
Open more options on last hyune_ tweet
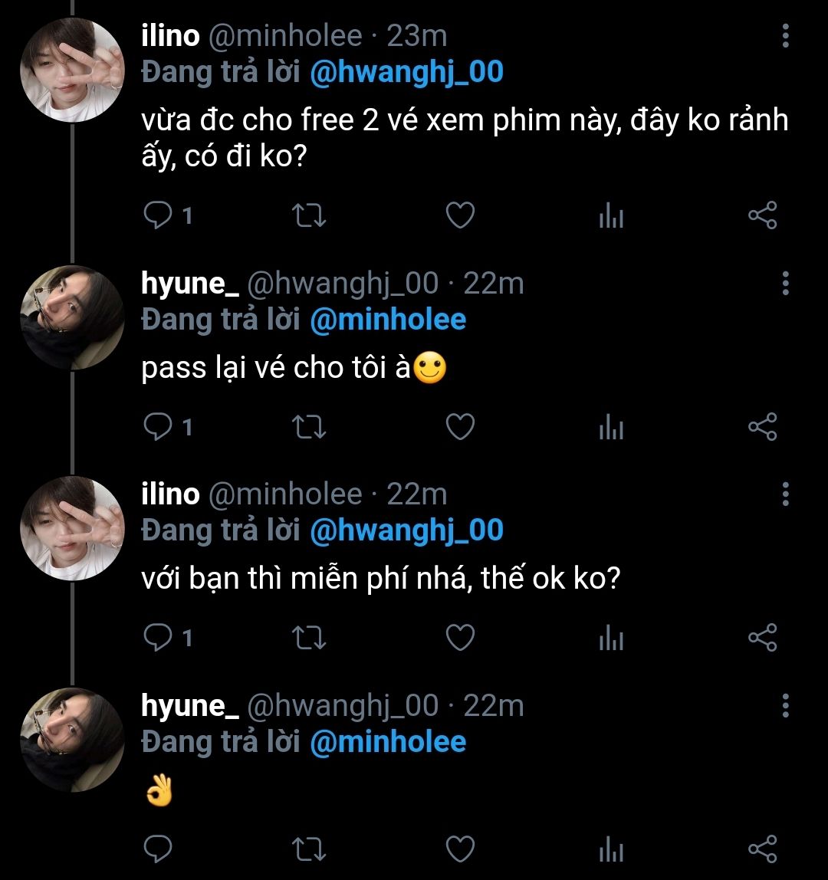(x=785, y=705)
